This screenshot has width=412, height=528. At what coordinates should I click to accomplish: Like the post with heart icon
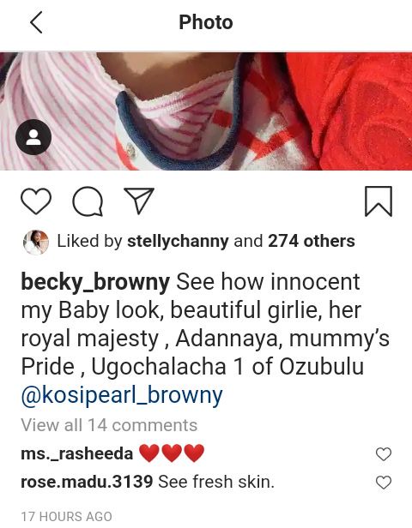36,201
